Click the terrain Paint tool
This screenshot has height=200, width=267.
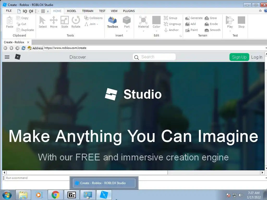coord(192,30)
